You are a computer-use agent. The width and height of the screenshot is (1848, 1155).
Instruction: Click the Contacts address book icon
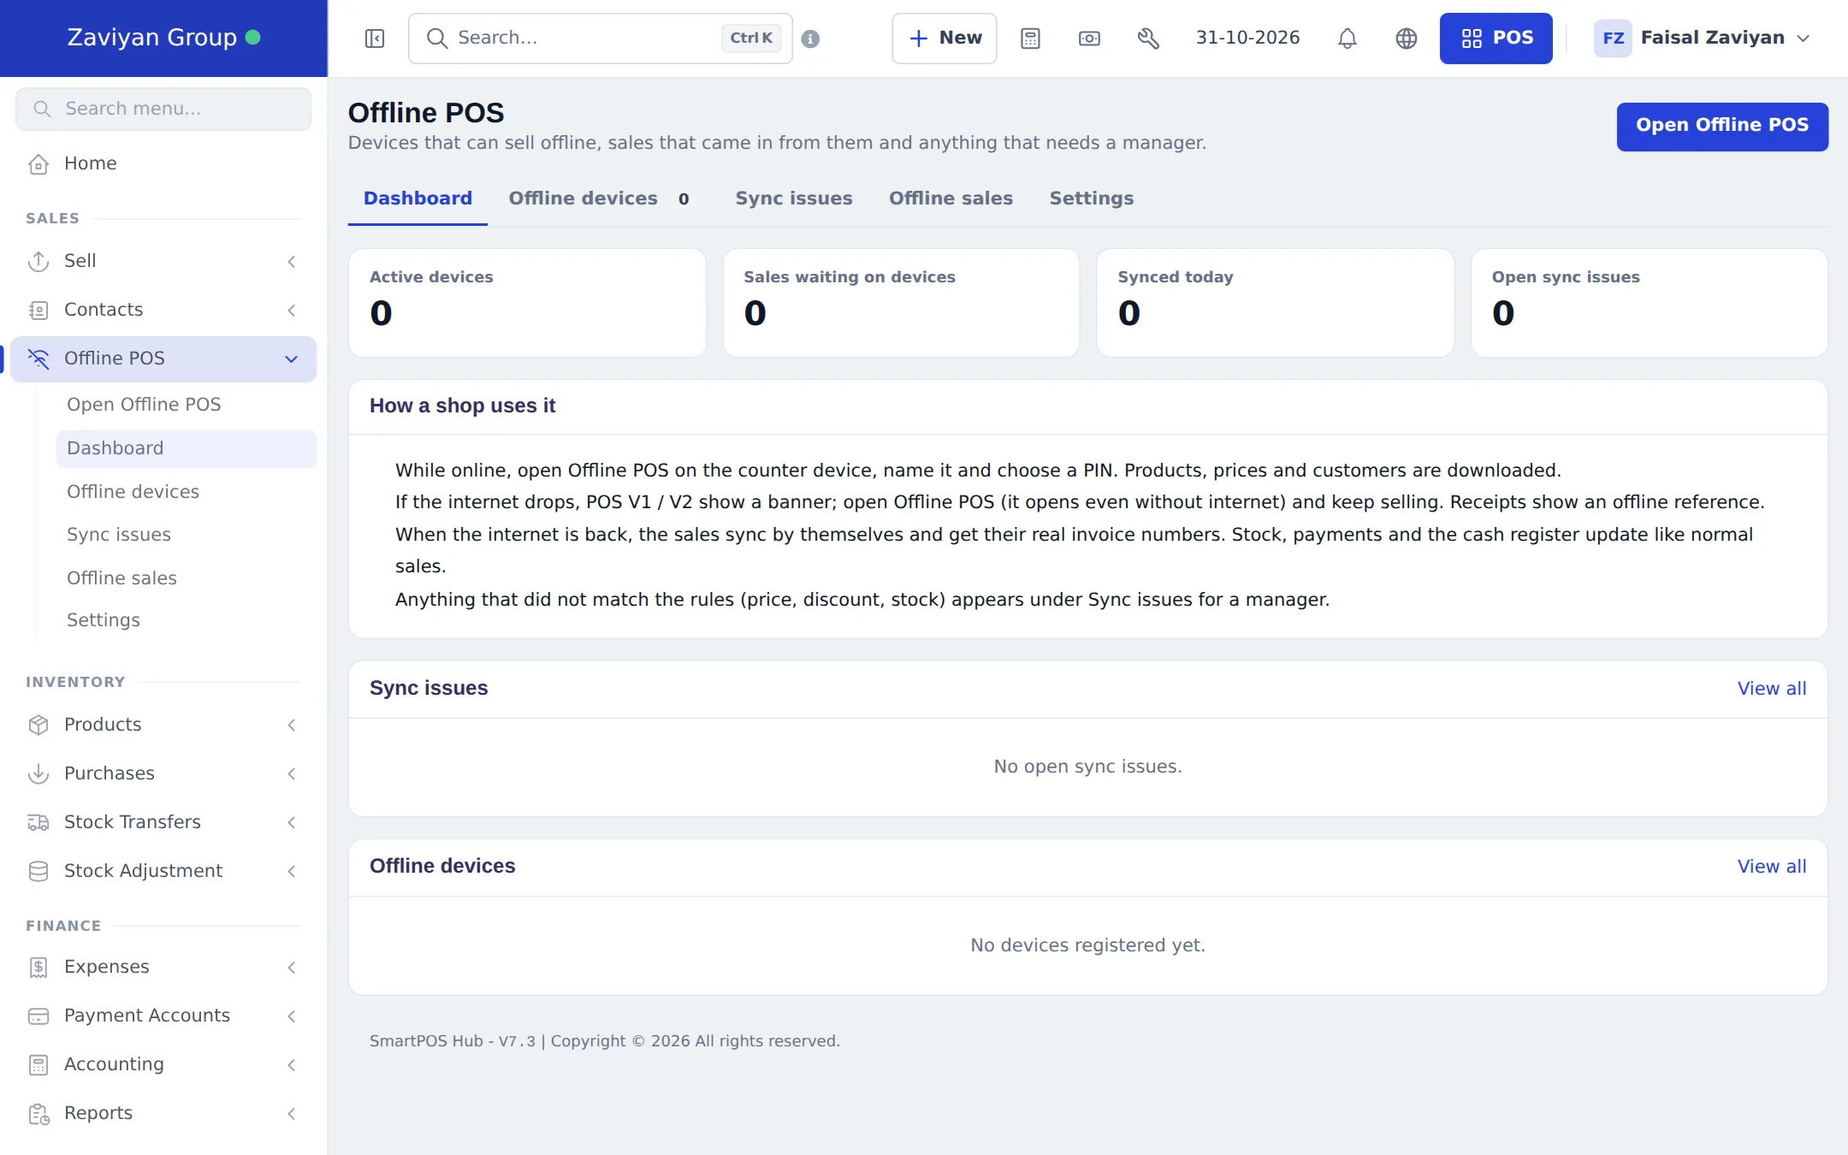[38, 310]
